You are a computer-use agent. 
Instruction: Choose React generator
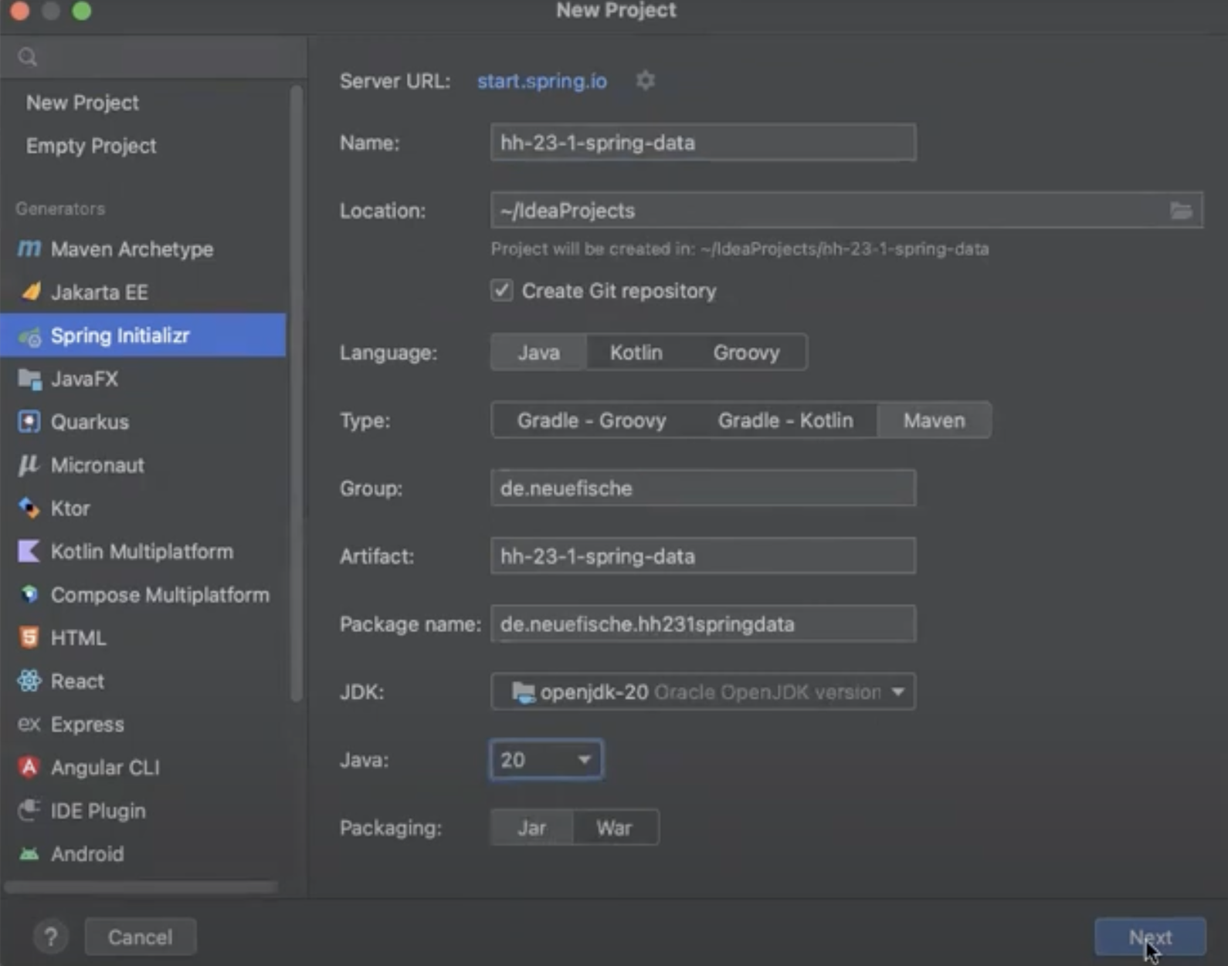(143, 681)
